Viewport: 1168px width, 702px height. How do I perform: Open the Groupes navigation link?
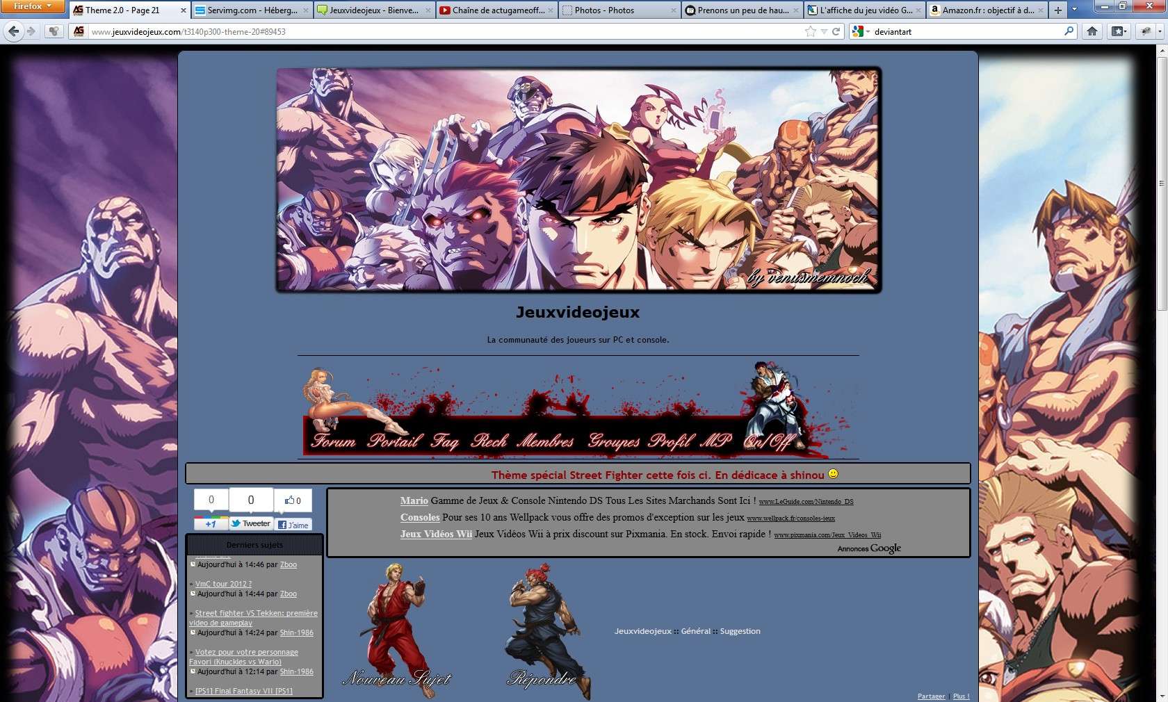point(614,441)
